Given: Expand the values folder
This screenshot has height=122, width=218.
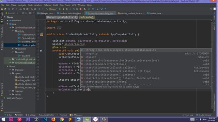Looking at the screenshot, I should click(x=10, y=95).
